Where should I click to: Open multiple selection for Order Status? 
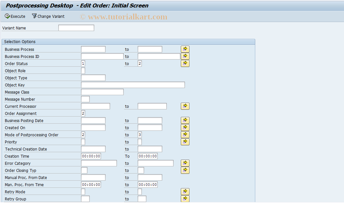(185, 63)
